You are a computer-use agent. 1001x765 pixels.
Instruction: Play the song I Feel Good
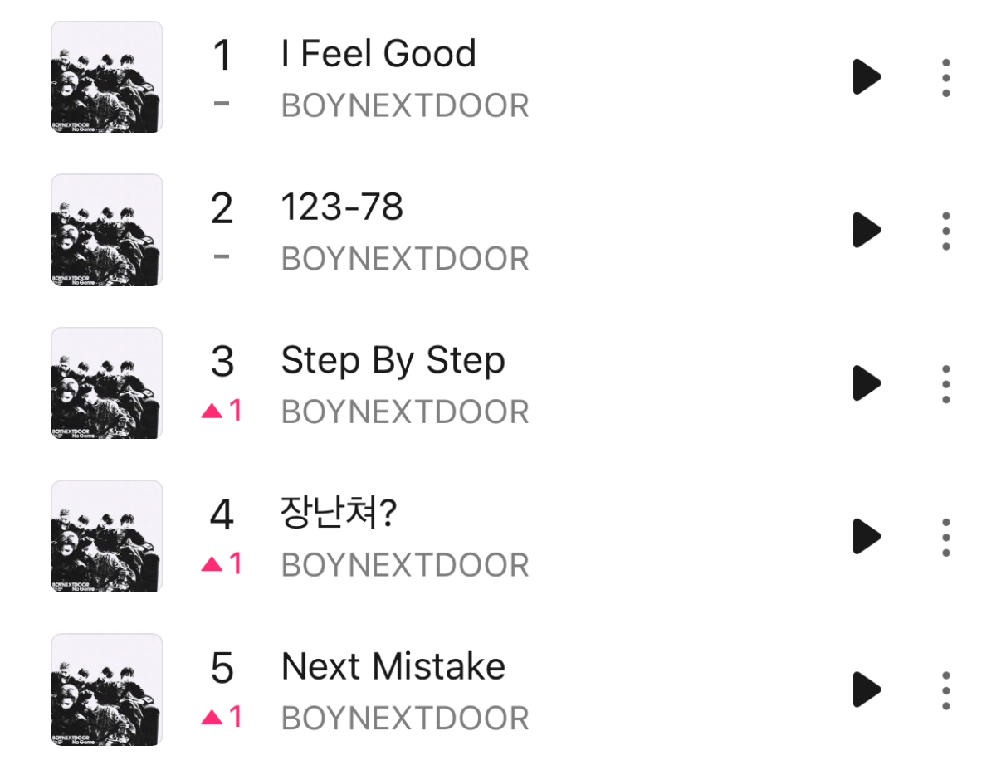[867, 77]
